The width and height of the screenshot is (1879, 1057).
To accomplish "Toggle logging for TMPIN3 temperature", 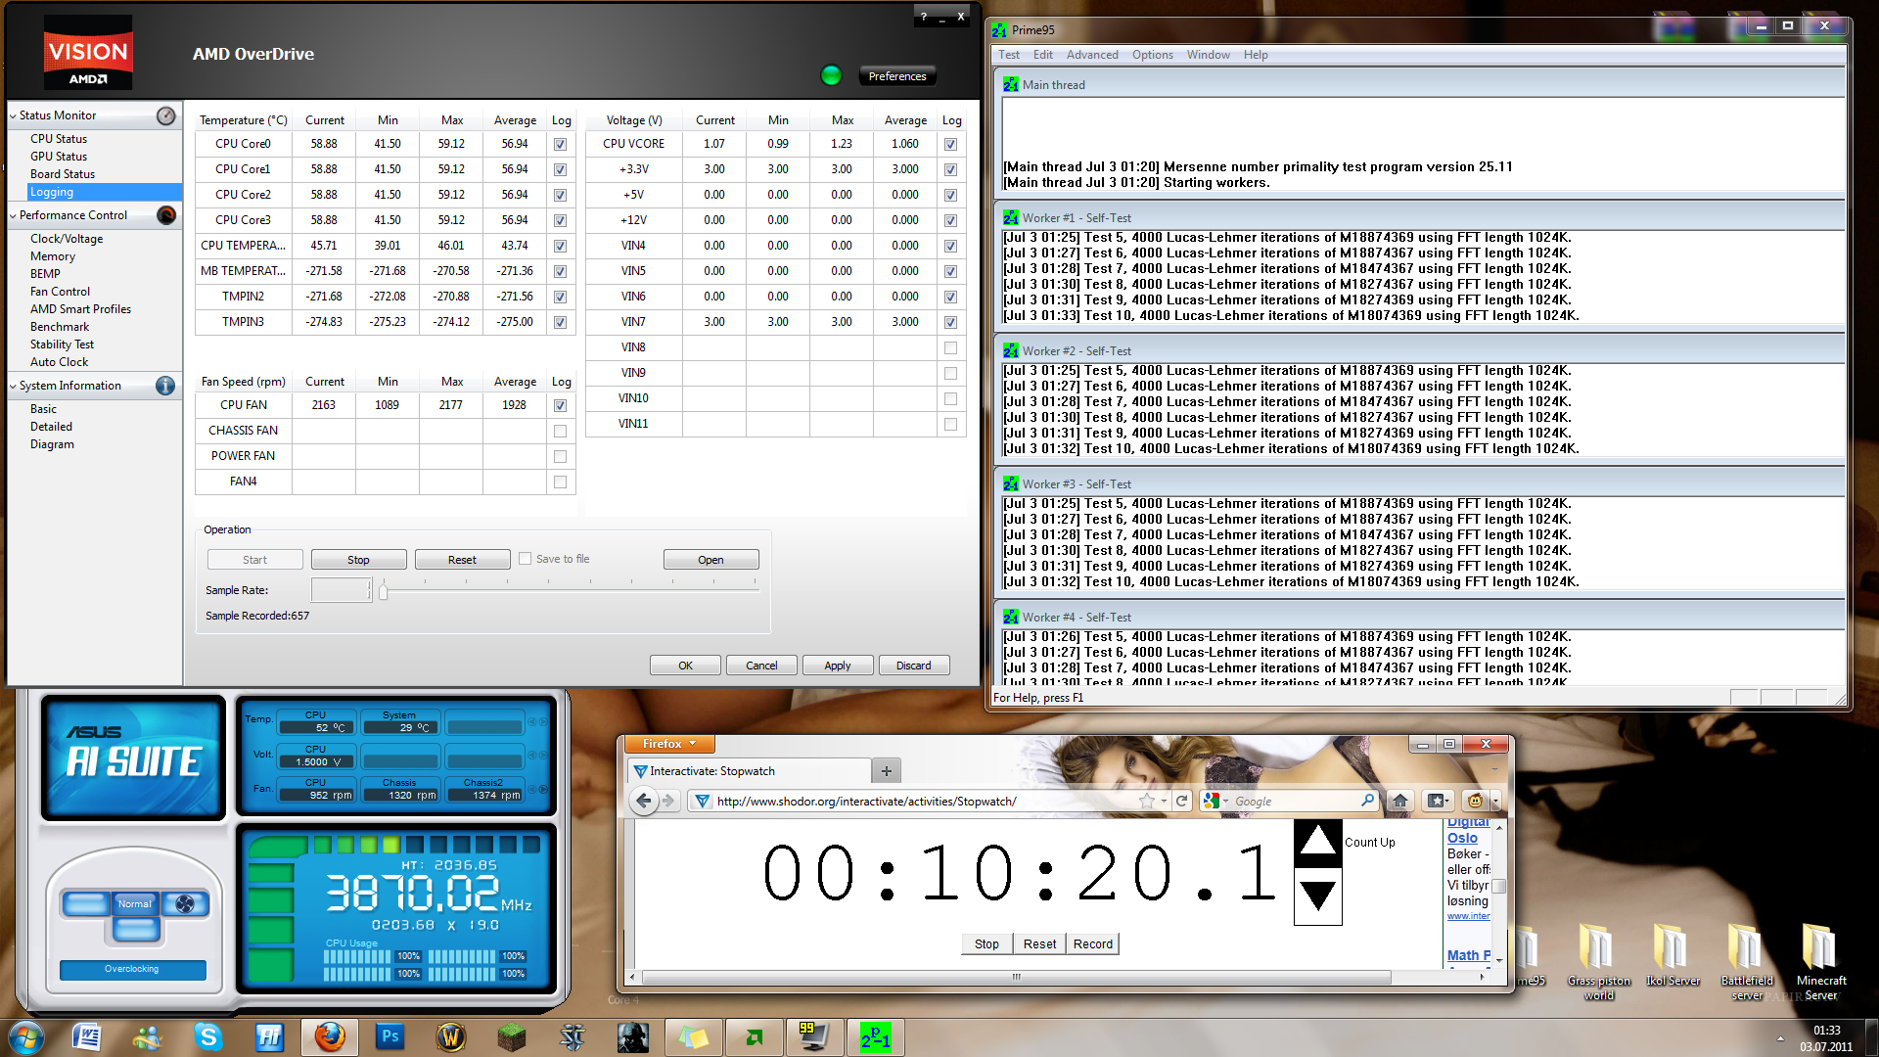I will point(560,322).
